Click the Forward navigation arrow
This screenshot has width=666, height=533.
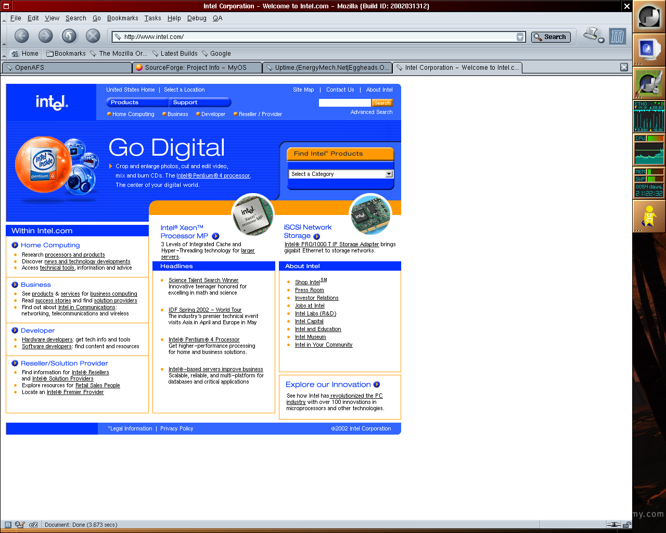pyautogui.click(x=45, y=35)
